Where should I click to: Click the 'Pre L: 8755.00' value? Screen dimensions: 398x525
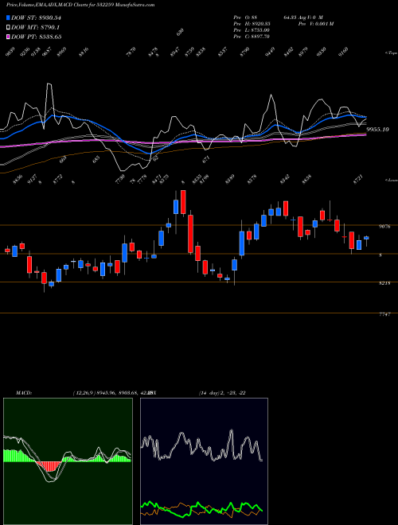252,30
